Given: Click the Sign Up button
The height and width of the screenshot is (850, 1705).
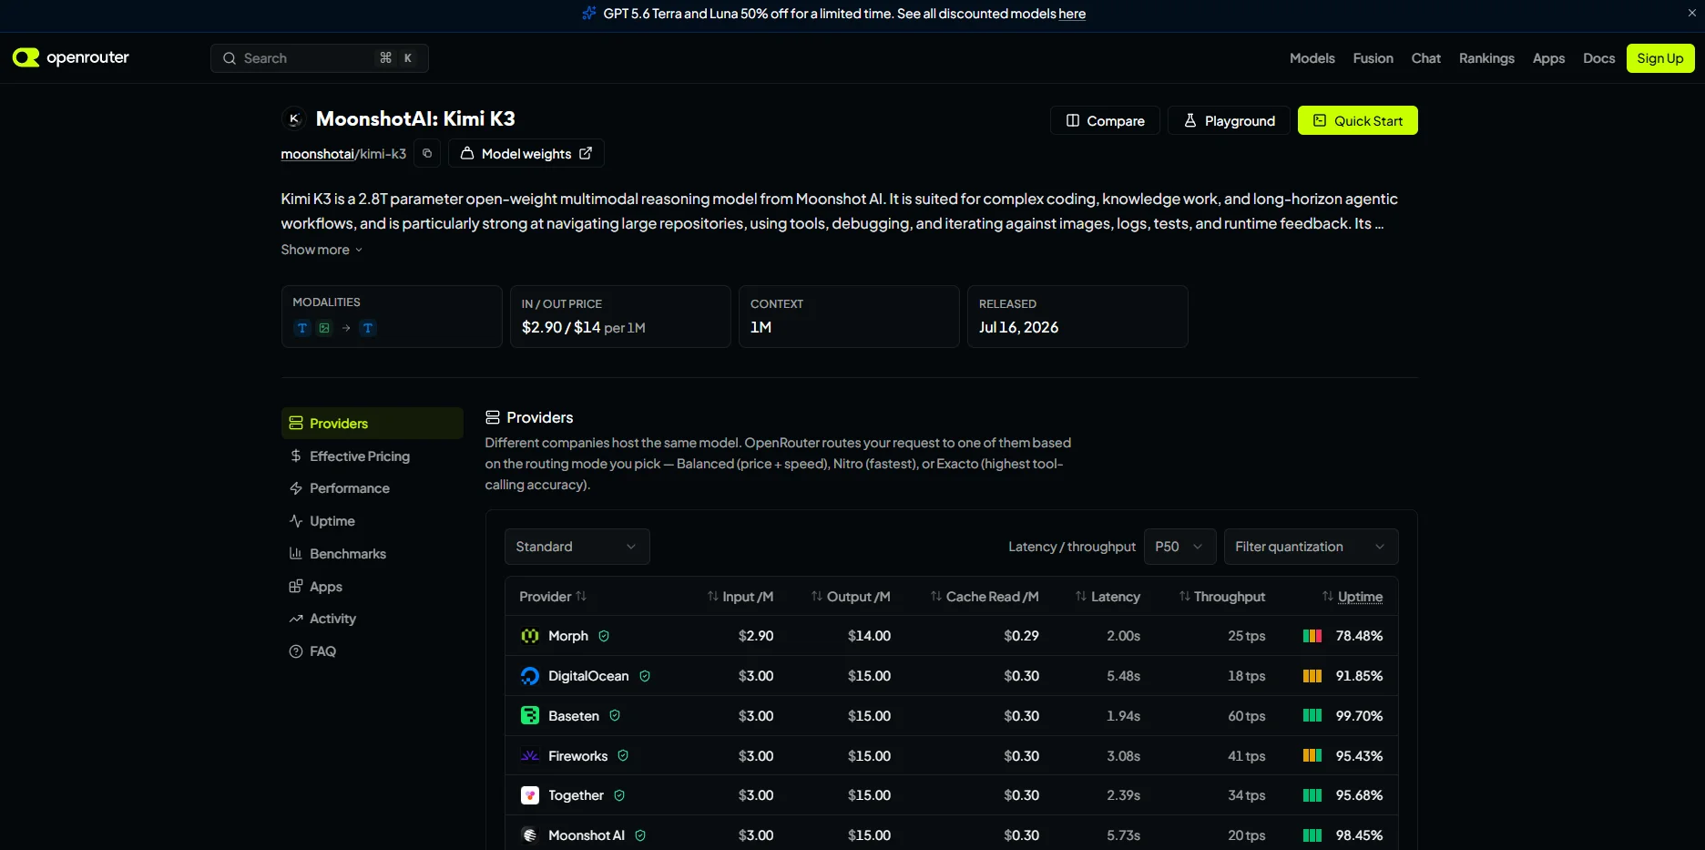Looking at the screenshot, I should [1660, 58].
